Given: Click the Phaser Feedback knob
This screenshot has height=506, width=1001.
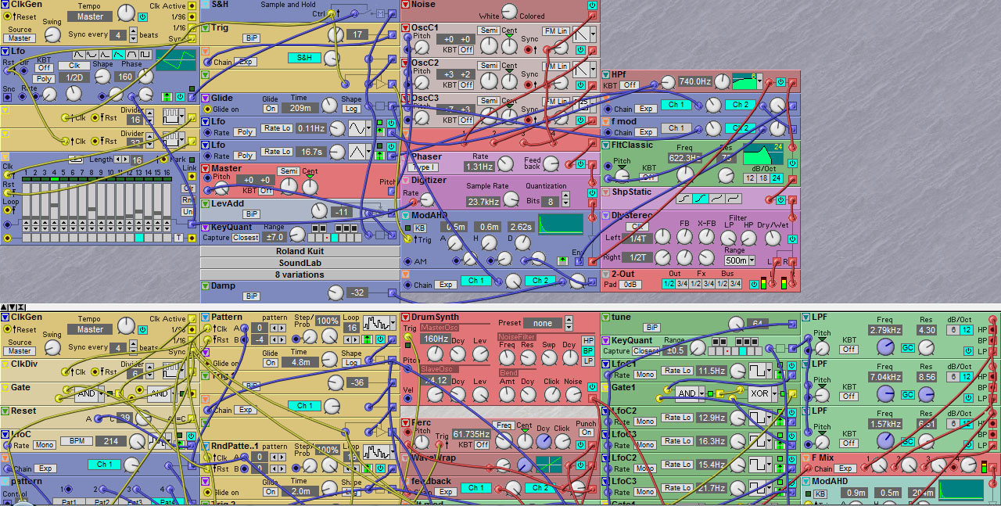Looking at the screenshot, I should point(551,163).
